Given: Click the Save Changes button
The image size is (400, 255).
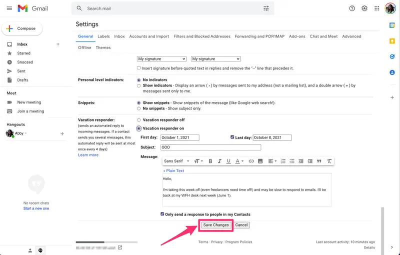Looking at the screenshot, I should click(216, 225).
